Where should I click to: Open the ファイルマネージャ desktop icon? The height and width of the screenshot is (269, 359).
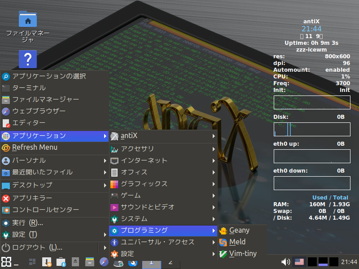point(28,27)
